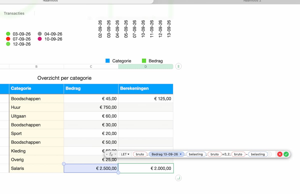The height and width of the screenshot is (194, 300).
Task: Open the Transacties sheet tab
Action: click(14, 13)
